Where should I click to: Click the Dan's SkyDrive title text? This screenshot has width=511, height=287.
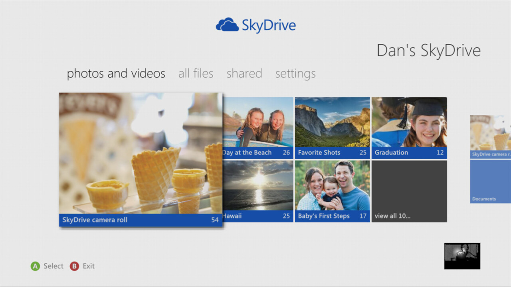[428, 51]
